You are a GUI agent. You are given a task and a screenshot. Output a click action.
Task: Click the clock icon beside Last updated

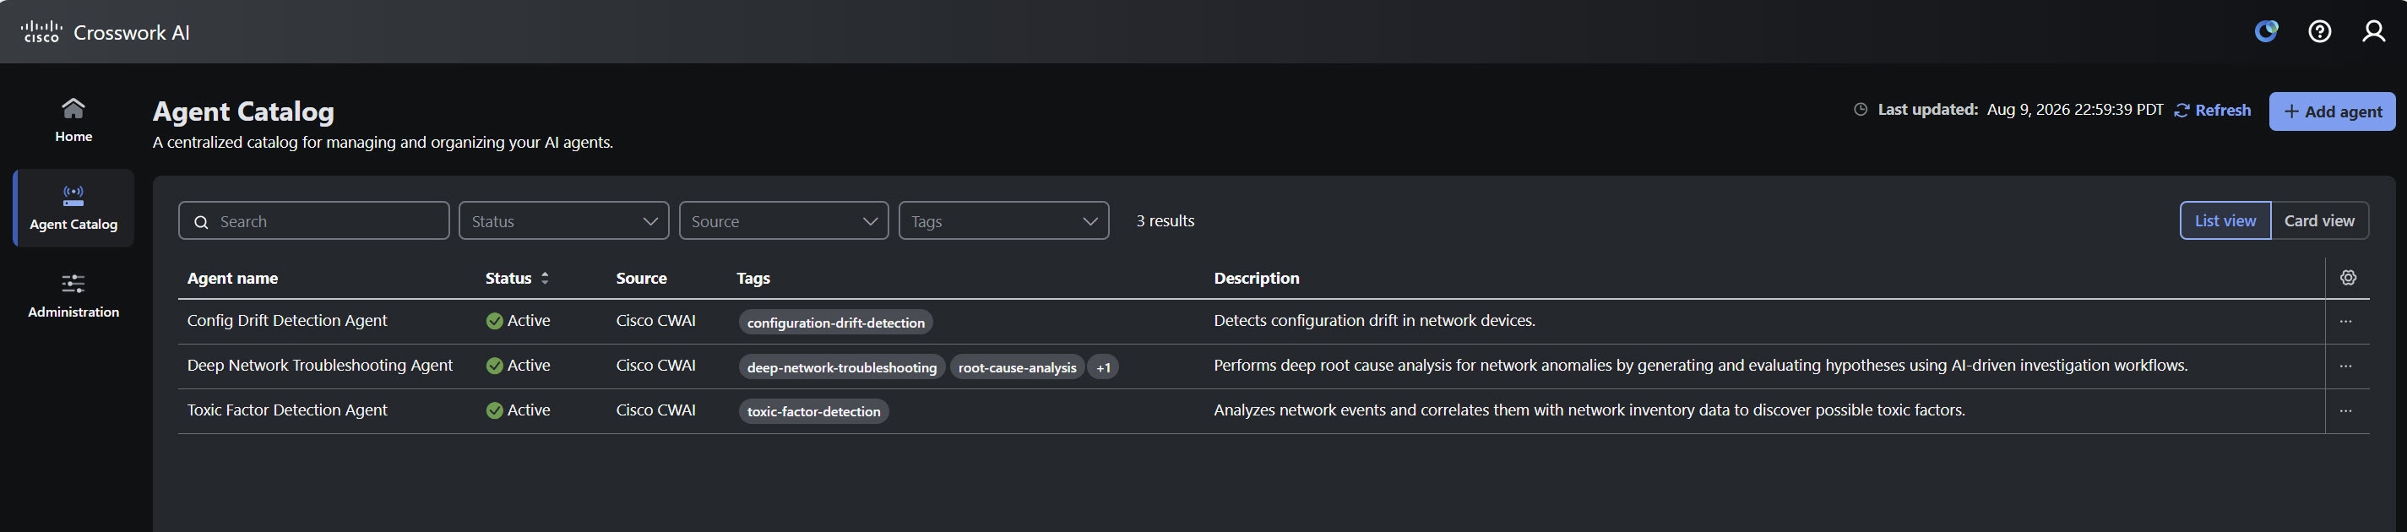tap(1861, 110)
